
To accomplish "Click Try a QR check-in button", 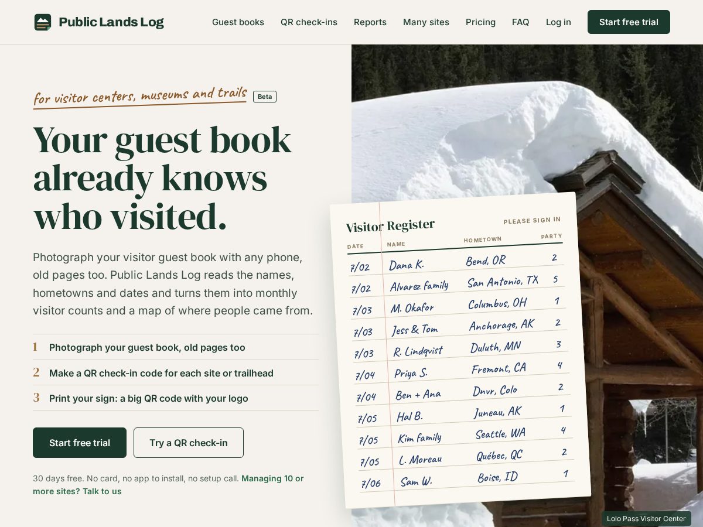I will coord(189,443).
